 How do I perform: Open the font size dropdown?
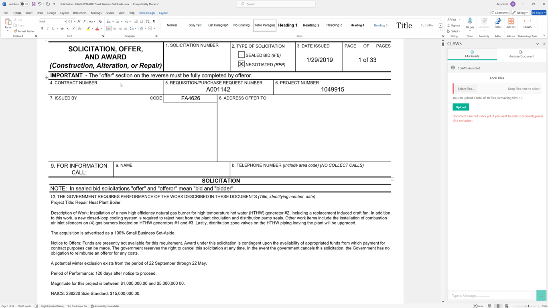click(75, 21)
